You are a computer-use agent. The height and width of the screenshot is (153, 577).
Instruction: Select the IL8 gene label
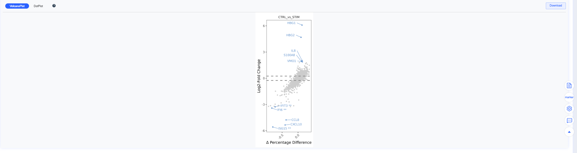click(x=293, y=51)
